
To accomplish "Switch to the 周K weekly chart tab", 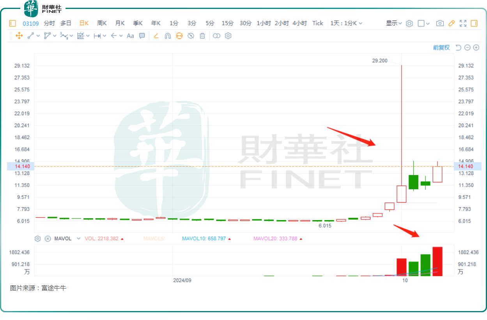I will pos(102,23).
